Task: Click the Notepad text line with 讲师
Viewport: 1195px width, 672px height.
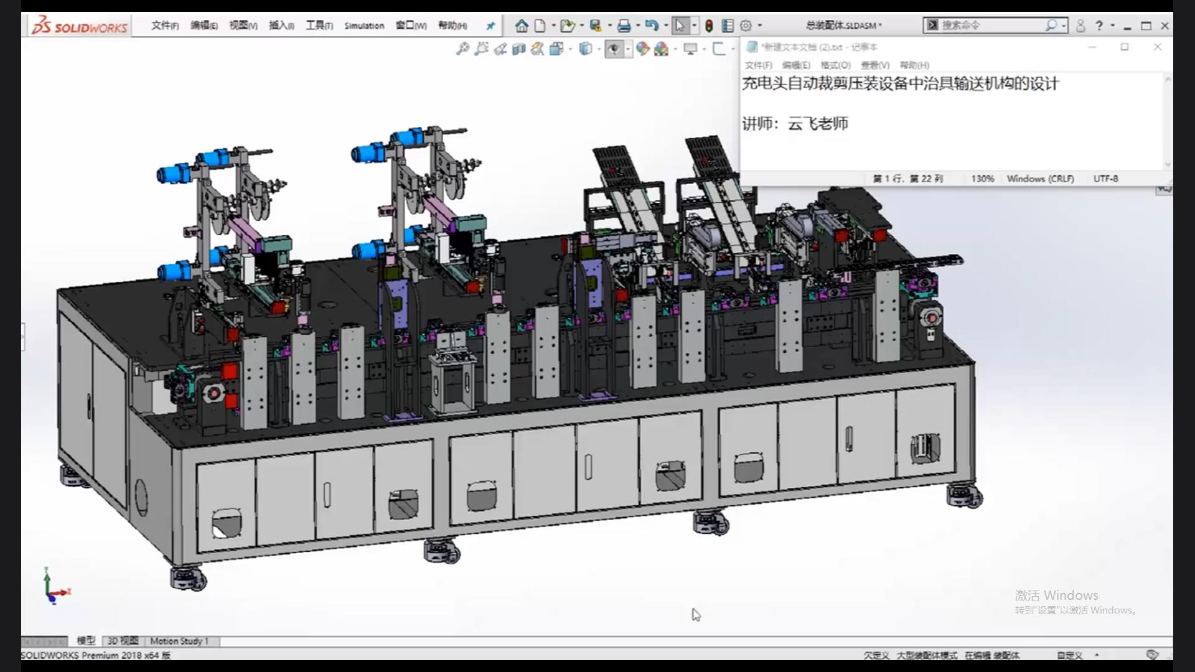Action: (x=795, y=123)
